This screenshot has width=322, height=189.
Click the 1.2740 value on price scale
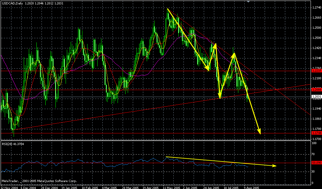click(x=316, y=8)
